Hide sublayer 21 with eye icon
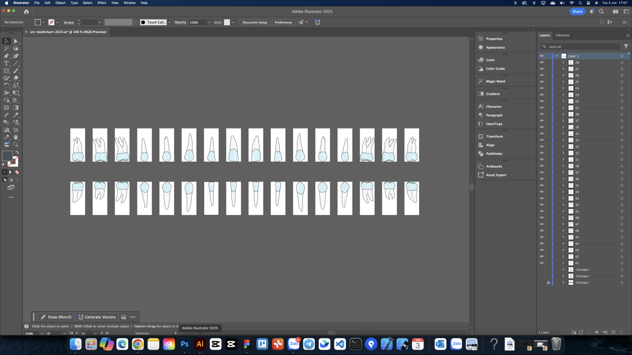 click(542, 108)
